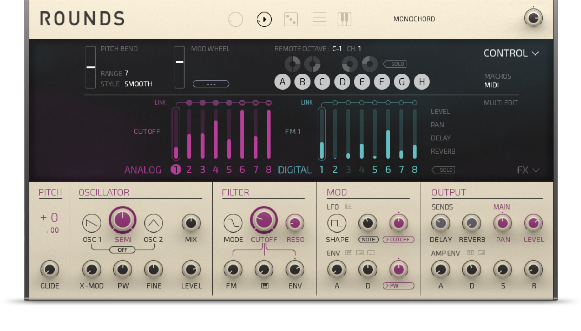Image resolution: width=581 pixels, height=331 pixels.
Task: Click the round H button
Action: [x=422, y=82]
